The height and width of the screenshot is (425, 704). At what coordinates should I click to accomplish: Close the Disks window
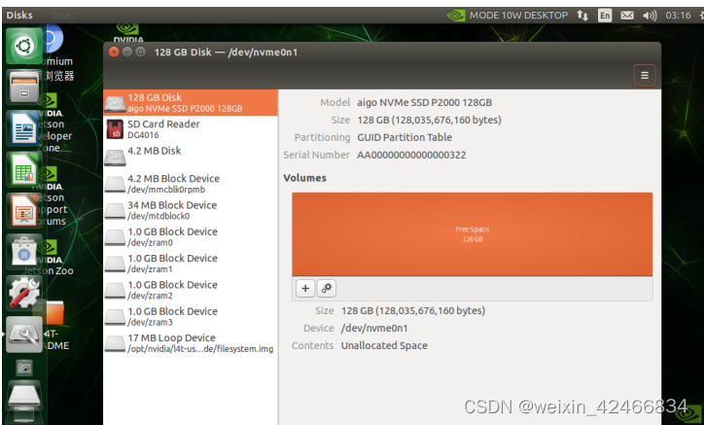click(x=114, y=53)
